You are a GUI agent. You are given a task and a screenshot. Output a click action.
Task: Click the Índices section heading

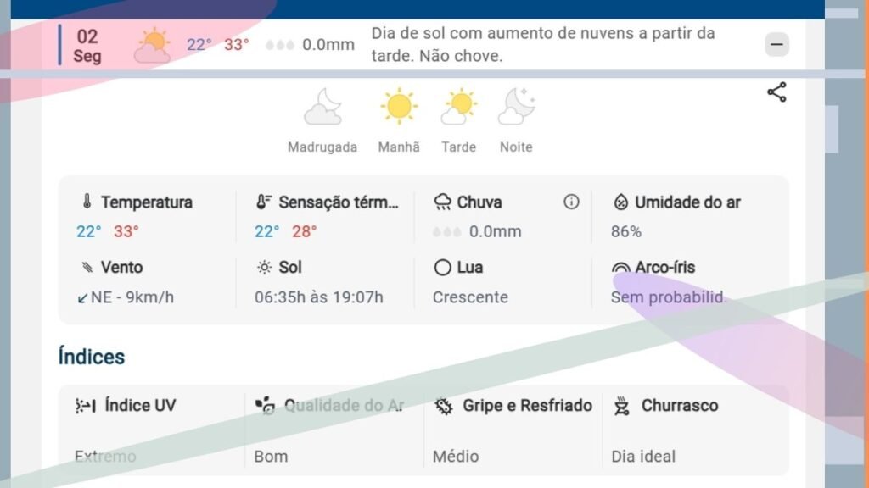pyautogui.click(x=92, y=357)
